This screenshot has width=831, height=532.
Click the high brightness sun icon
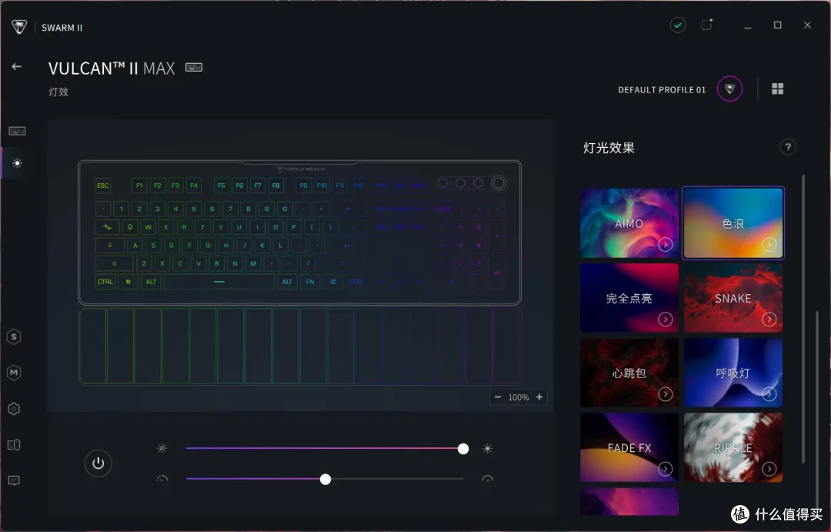(488, 449)
